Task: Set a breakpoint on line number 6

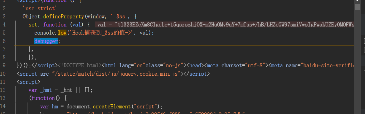Action: click(x=4, y=41)
